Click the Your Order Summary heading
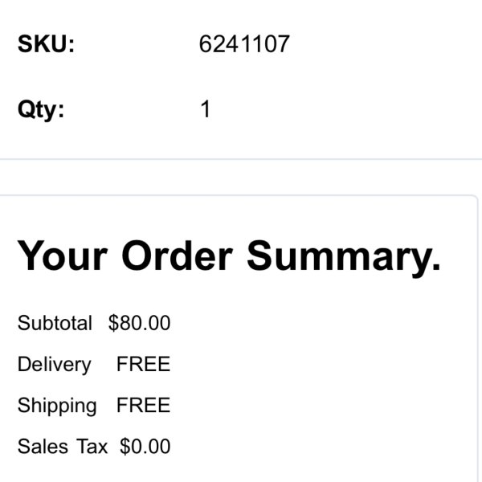 229,258
